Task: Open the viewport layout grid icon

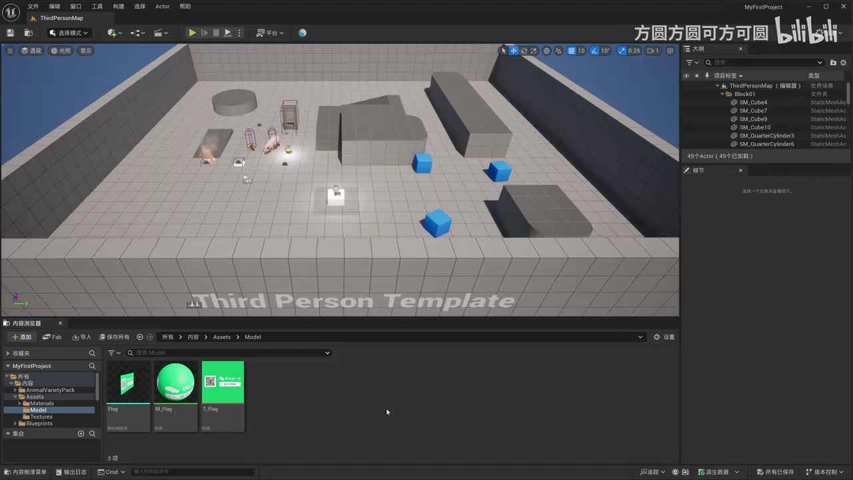Action: pos(670,51)
